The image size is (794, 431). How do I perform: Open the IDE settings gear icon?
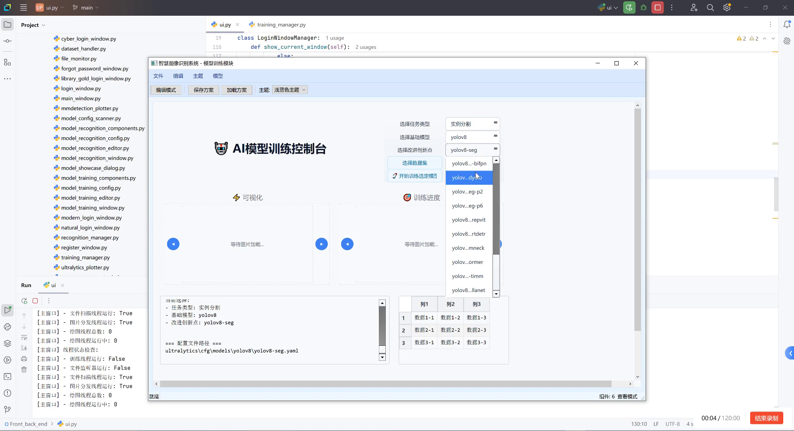coord(727,7)
